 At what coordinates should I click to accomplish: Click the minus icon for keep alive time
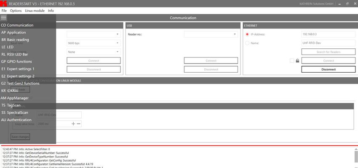78,123
